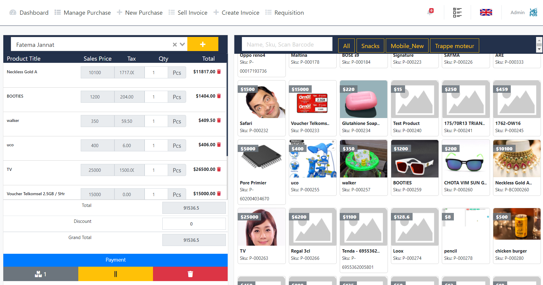This screenshot has width=543, height=285.
Task: Expand the customer selection dropdown
Action: pyautogui.click(x=182, y=44)
